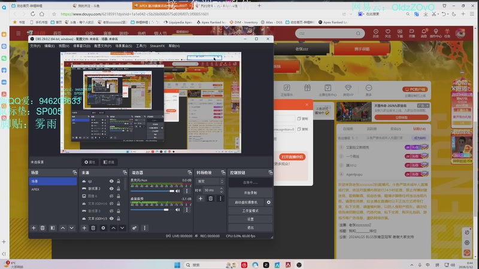Click browser home icon
This screenshot has height=269, width=479.
[x=42, y=14]
